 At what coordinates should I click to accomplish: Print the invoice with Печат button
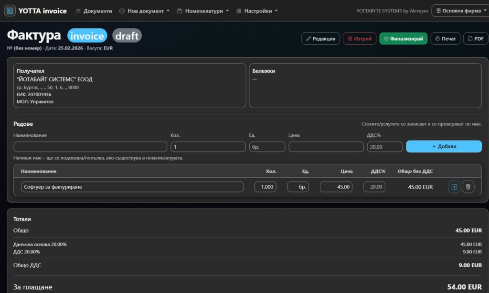coord(446,39)
